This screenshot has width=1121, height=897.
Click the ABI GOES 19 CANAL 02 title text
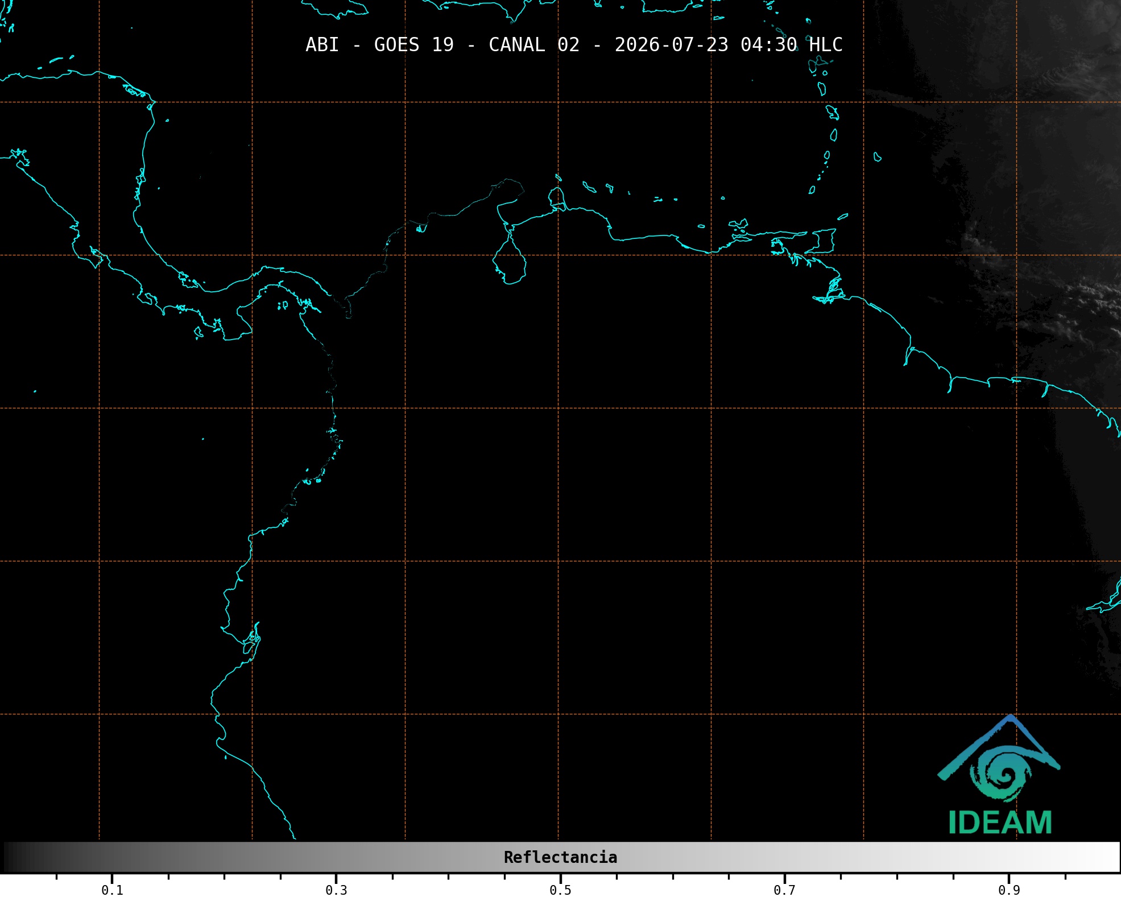[574, 45]
